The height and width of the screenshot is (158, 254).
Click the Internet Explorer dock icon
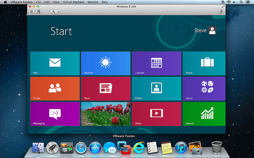pos(139,148)
